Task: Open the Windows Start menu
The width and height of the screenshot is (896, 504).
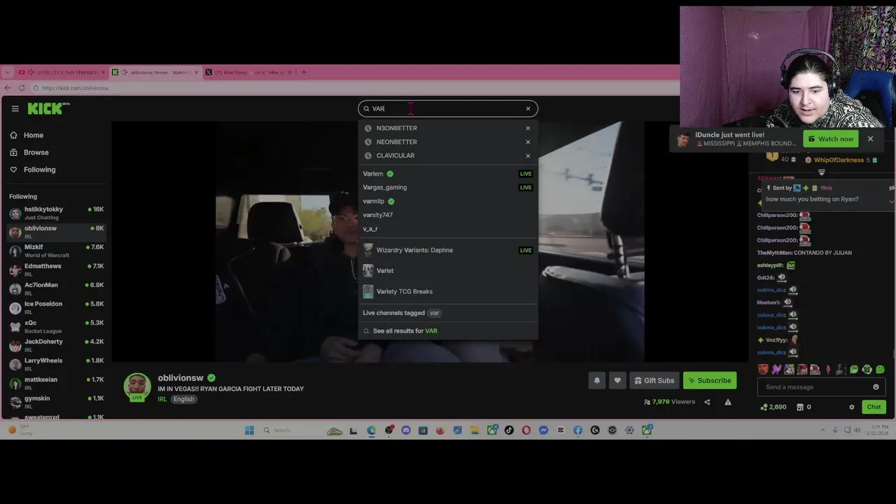Action: (249, 430)
